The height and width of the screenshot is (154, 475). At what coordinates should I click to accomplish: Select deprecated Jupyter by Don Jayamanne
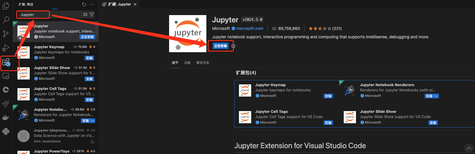[x=56, y=136]
